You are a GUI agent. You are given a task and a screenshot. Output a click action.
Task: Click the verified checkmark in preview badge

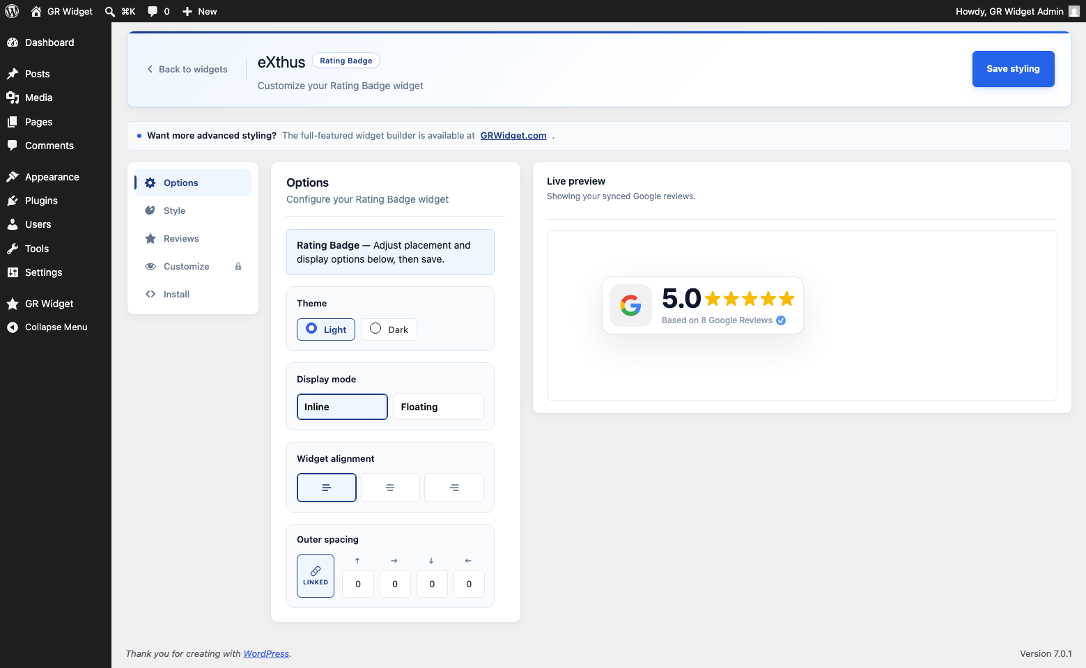tap(781, 320)
